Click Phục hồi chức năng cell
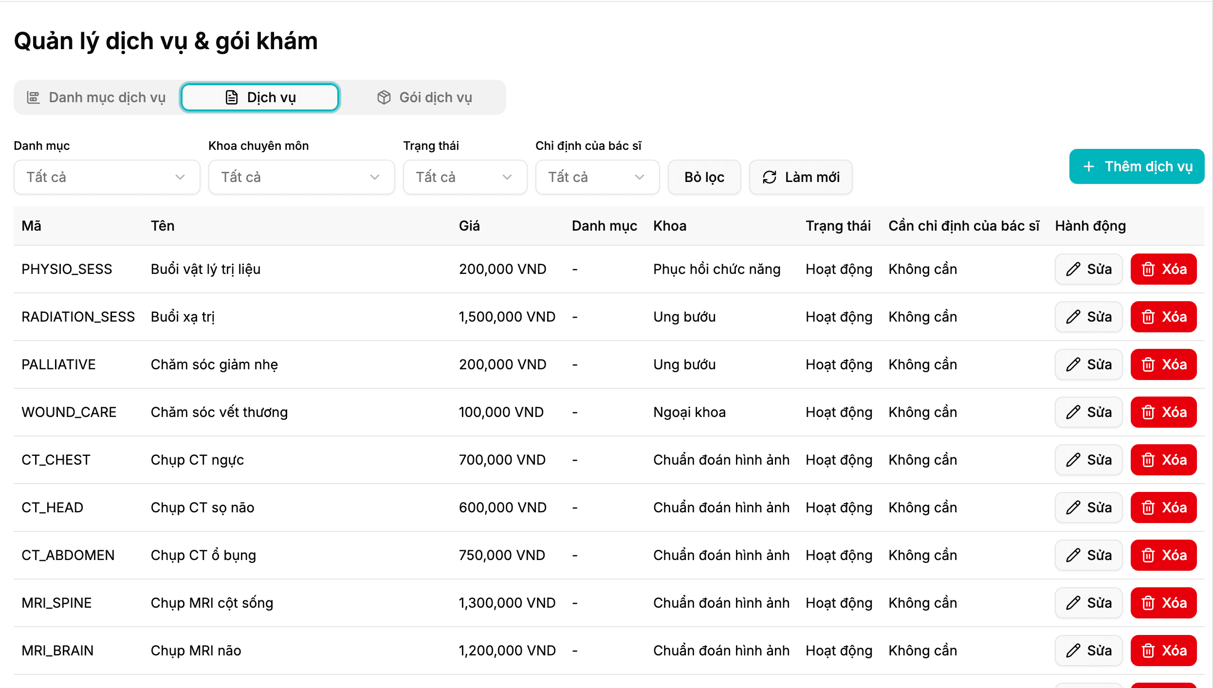This screenshot has width=1213, height=688. pyautogui.click(x=717, y=269)
